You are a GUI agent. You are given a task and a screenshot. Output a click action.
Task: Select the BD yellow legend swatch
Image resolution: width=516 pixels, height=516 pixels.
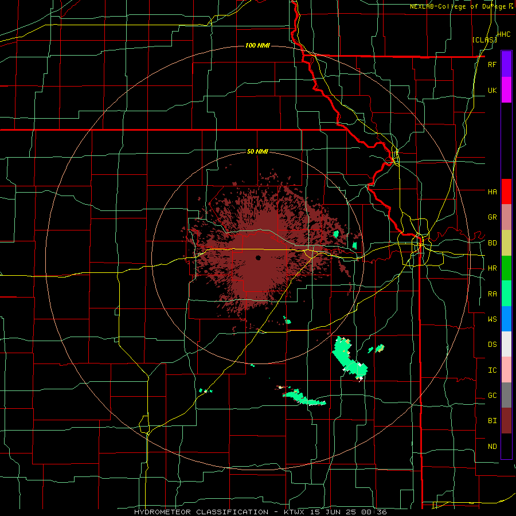506,243
